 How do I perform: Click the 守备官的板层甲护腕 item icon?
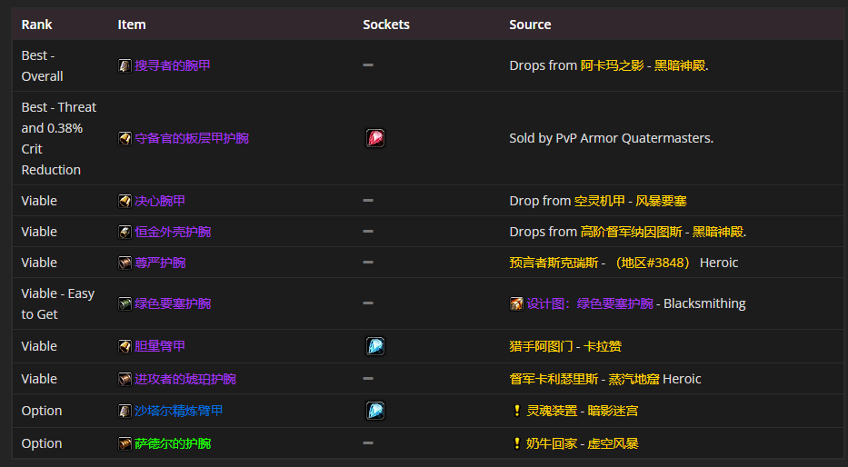pos(125,138)
